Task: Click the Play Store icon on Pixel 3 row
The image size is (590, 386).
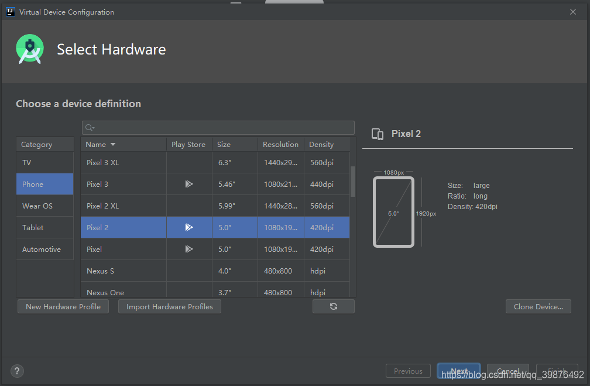Action: [188, 183]
